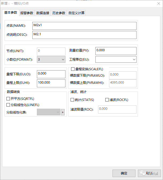Close the 模拟I/O点 dialog window
This screenshot has height=180, width=163.
(x=159, y=3)
